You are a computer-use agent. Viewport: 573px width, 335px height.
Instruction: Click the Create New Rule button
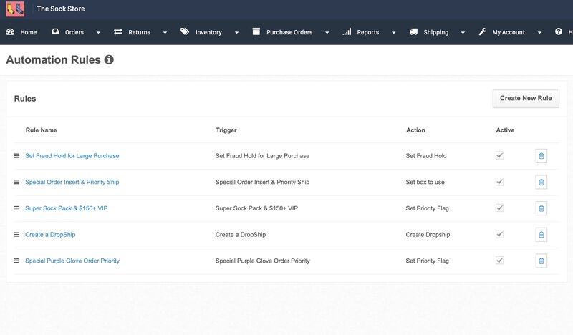526,98
